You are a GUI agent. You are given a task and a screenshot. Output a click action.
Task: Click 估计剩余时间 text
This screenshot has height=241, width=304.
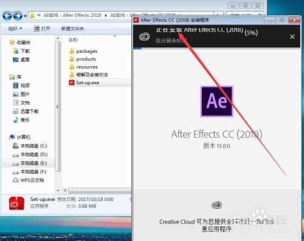coord(171,41)
